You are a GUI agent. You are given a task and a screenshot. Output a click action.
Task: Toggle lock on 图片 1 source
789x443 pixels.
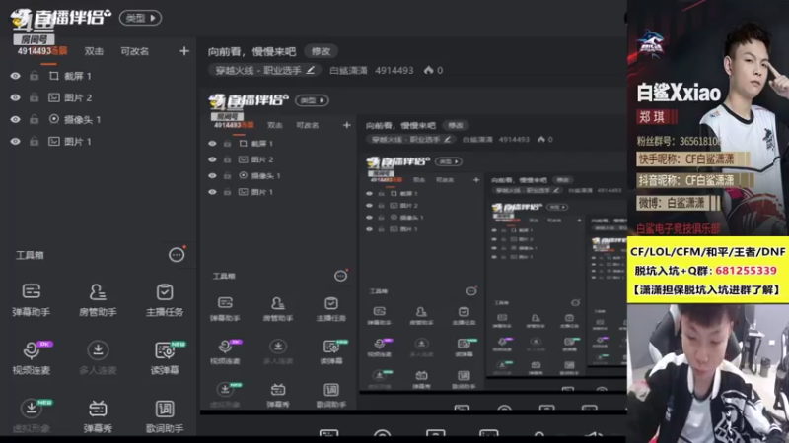click(34, 141)
